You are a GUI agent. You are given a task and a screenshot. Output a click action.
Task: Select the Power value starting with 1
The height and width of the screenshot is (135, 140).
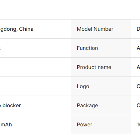pyautogui.click(x=138, y=124)
